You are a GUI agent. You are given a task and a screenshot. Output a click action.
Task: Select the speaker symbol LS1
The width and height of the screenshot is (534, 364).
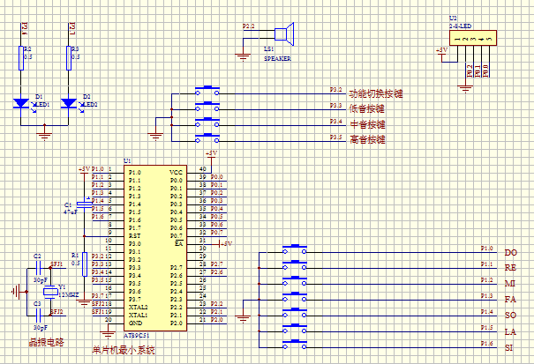(284, 34)
